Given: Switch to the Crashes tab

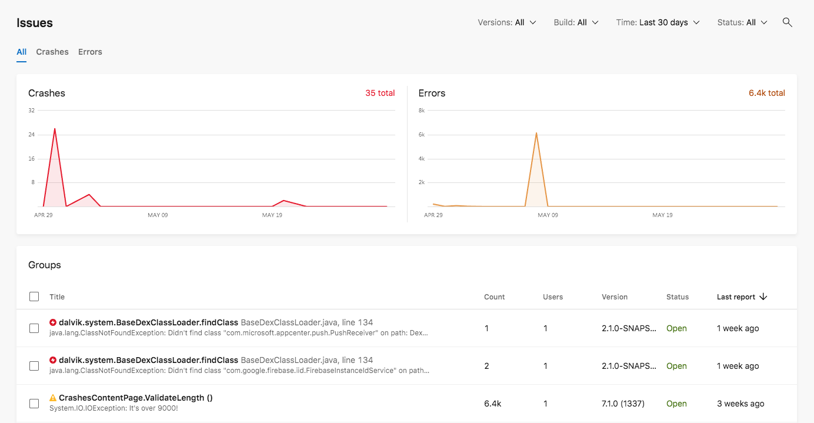Looking at the screenshot, I should point(52,52).
